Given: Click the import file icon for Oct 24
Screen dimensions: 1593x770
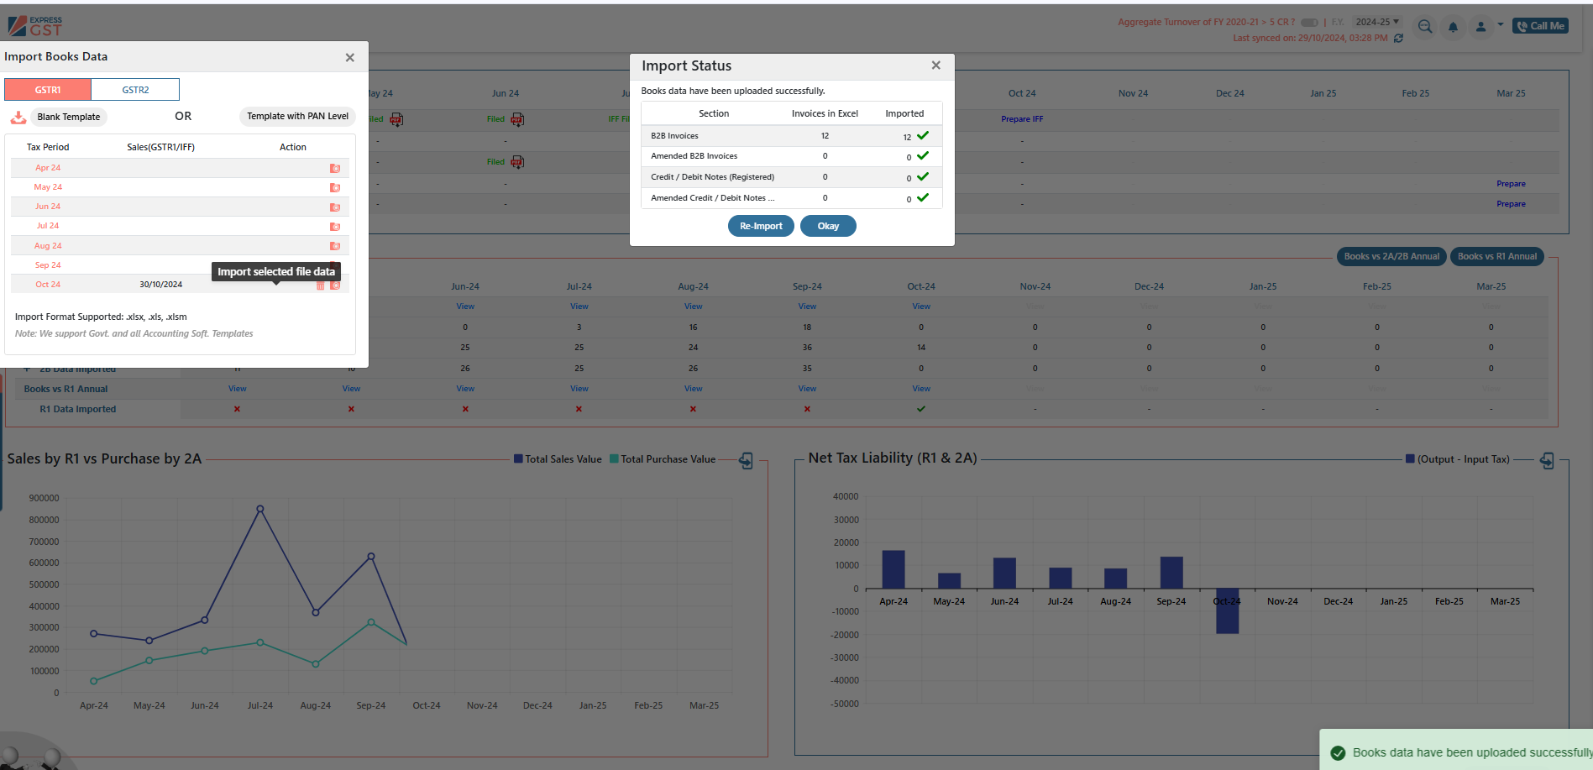Looking at the screenshot, I should pos(336,285).
